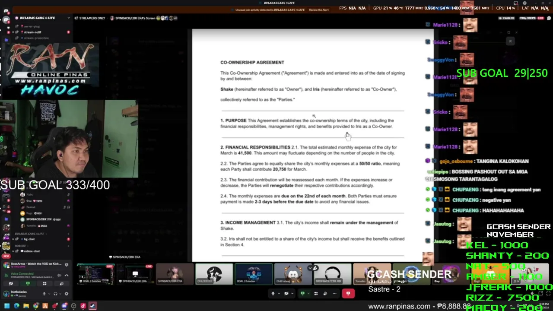553x311 pixels.
Task: Click the +4 more viewers avatar badge
Action: pyautogui.click(x=175, y=18)
